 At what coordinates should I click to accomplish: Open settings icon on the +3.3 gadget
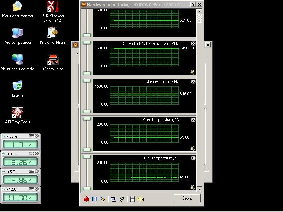click(31, 154)
